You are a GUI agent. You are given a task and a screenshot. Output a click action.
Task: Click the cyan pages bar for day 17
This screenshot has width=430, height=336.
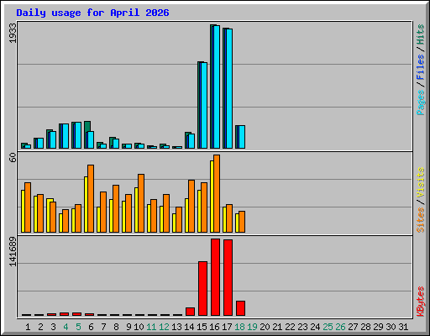(229, 88)
